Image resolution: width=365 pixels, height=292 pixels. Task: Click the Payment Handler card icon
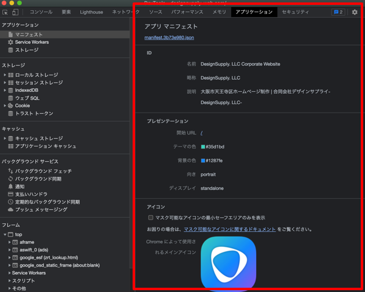(10, 194)
